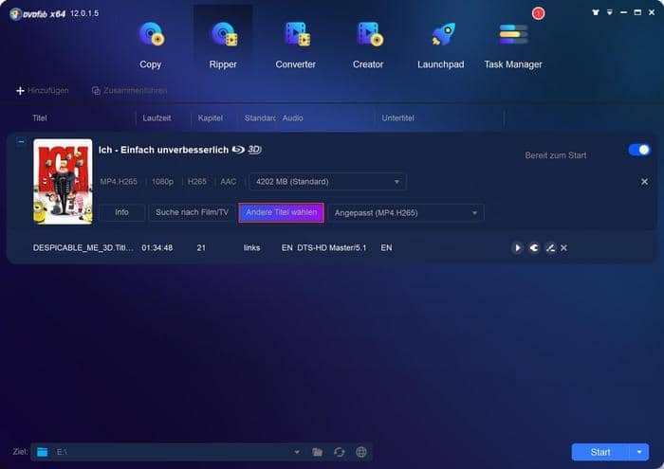Screen dimensions: 664x469
Task: Click the Standard column header
Action: pos(260,118)
